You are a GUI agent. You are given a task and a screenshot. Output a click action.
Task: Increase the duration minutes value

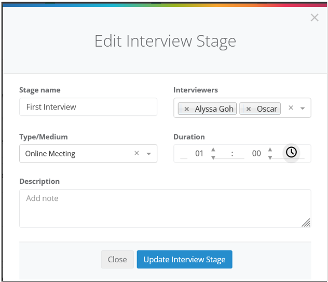[270, 150]
